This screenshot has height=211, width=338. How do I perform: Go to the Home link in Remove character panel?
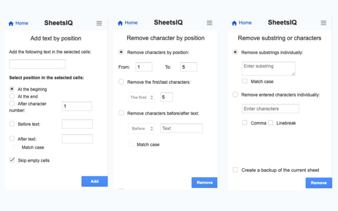(x=131, y=23)
